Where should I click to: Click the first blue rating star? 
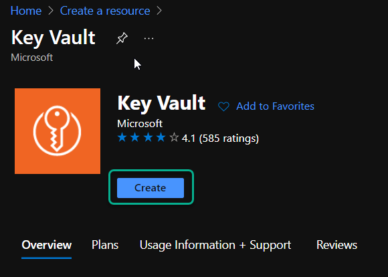coord(122,137)
